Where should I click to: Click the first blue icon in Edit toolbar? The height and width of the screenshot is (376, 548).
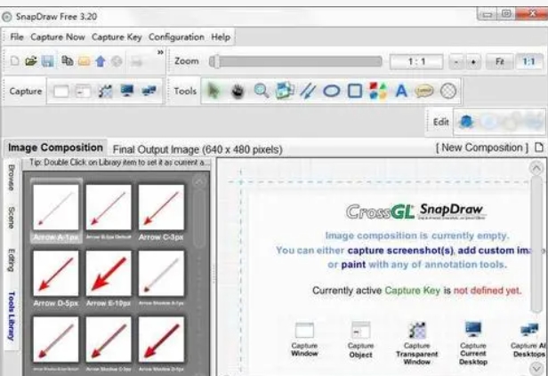(x=466, y=122)
